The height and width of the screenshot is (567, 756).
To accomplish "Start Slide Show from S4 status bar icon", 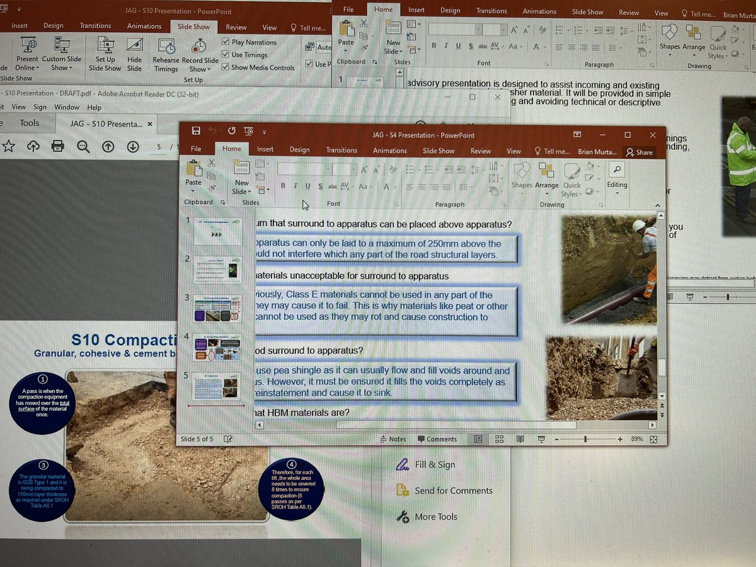I will [x=541, y=439].
